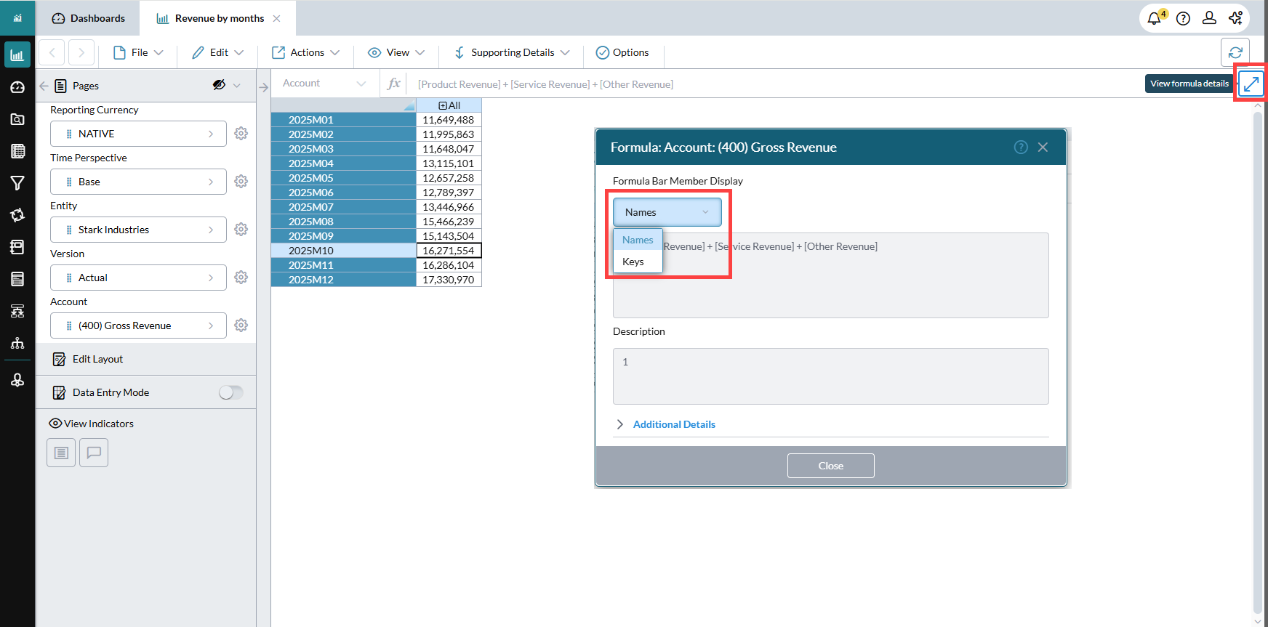Image resolution: width=1268 pixels, height=627 pixels.
Task: Click the filter funnel icon in sidebar
Action: point(17,183)
